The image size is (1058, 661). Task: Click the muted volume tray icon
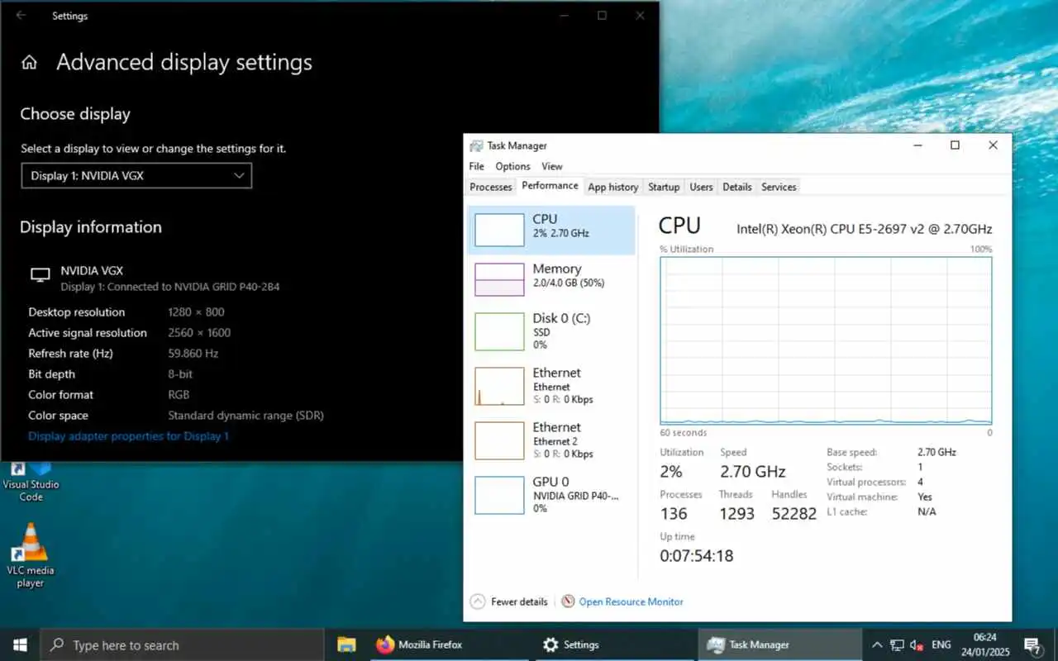(x=917, y=644)
